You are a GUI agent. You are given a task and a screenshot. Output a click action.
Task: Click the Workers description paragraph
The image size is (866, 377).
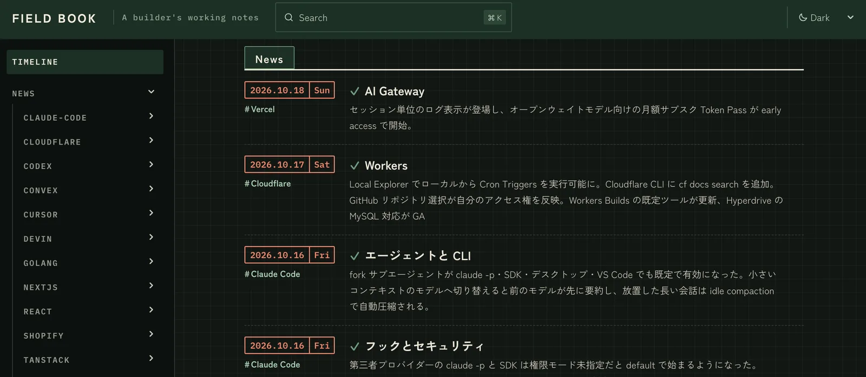pos(566,200)
